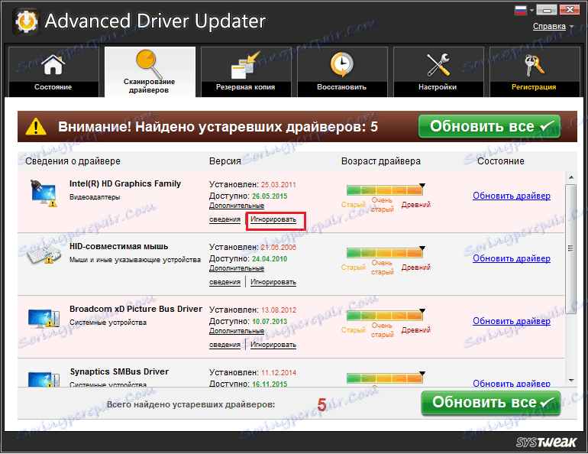
Task: Switch to the Состояние tab
Action: click(53, 72)
